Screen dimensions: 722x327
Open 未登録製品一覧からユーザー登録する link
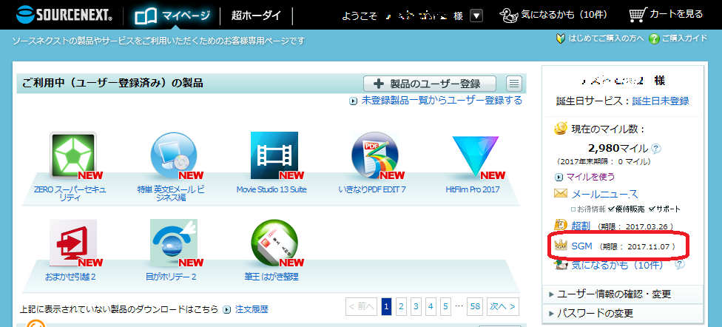442,101
